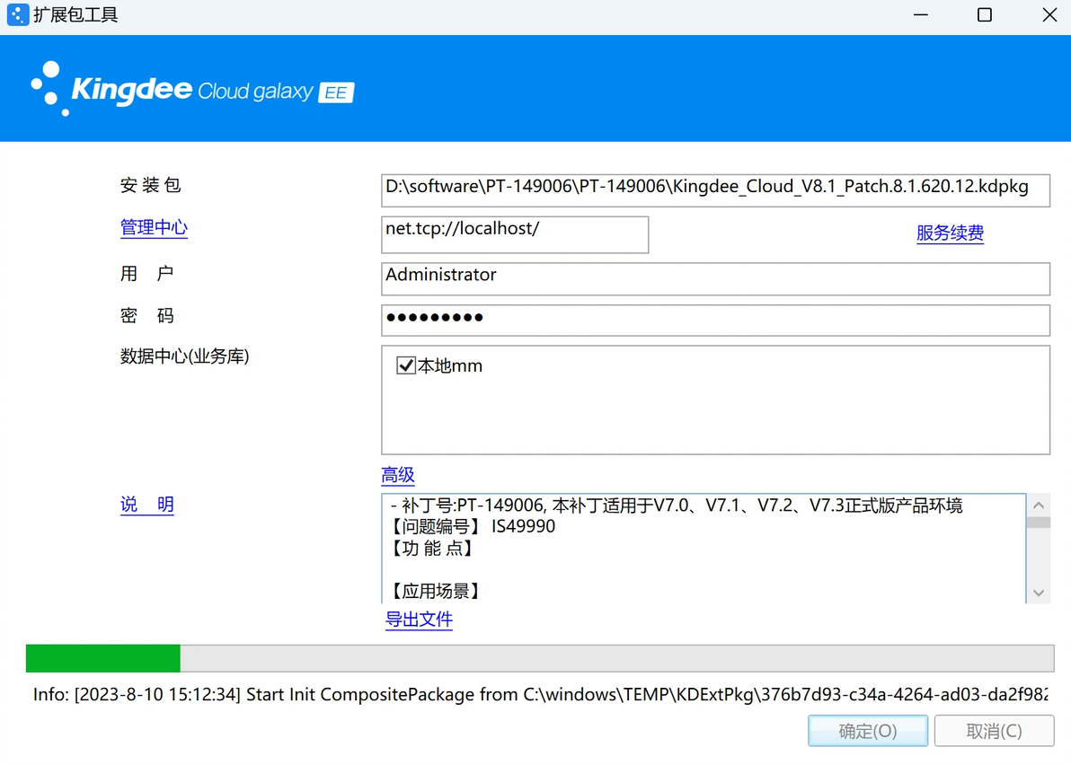Click the description scrollbar up arrow
The width and height of the screenshot is (1071, 765).
point(1039,505)
